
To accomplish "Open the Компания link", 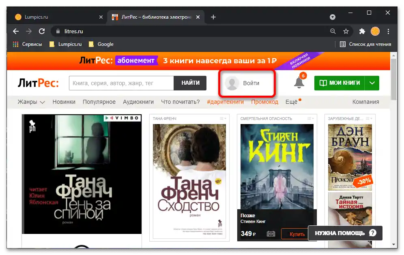I will (365, 102).
